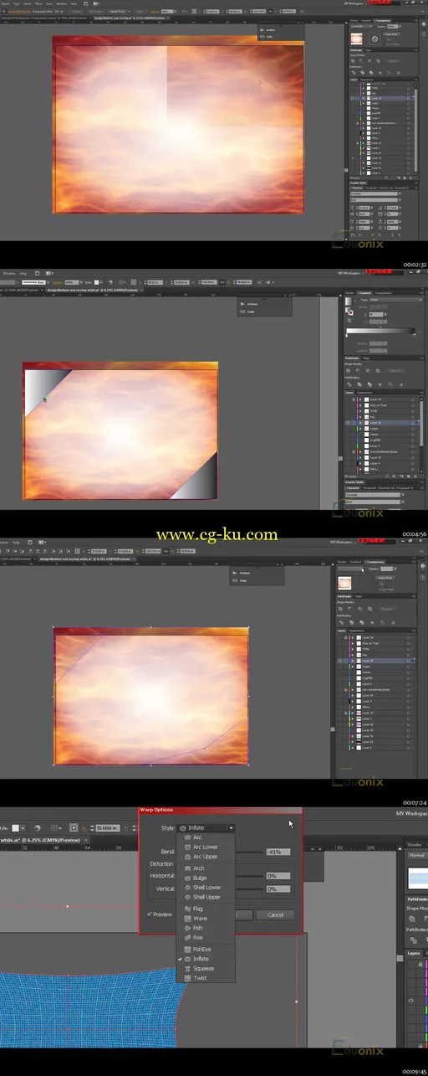
Task: Pick the Bulge warp icon
Action: 187,878
